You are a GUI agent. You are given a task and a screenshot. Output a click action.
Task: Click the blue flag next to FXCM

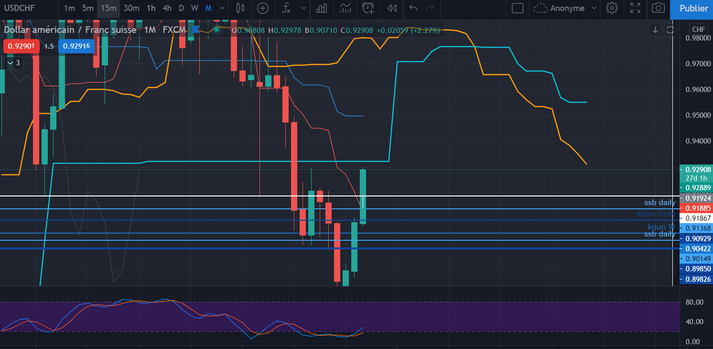(x=196, y=30)
